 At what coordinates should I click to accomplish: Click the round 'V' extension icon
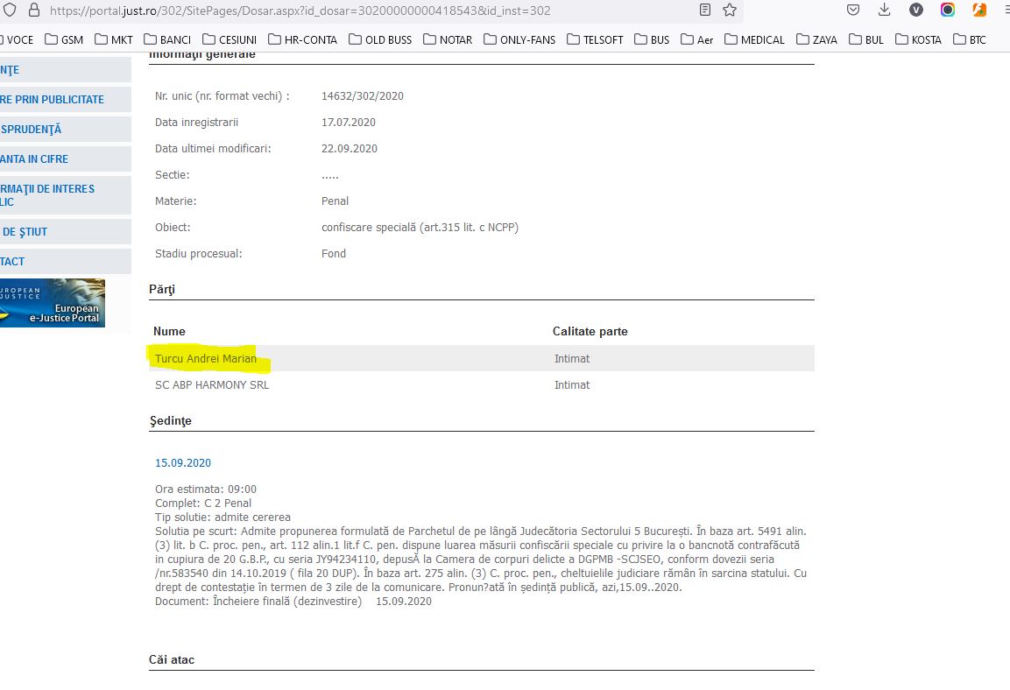point(916,11)
